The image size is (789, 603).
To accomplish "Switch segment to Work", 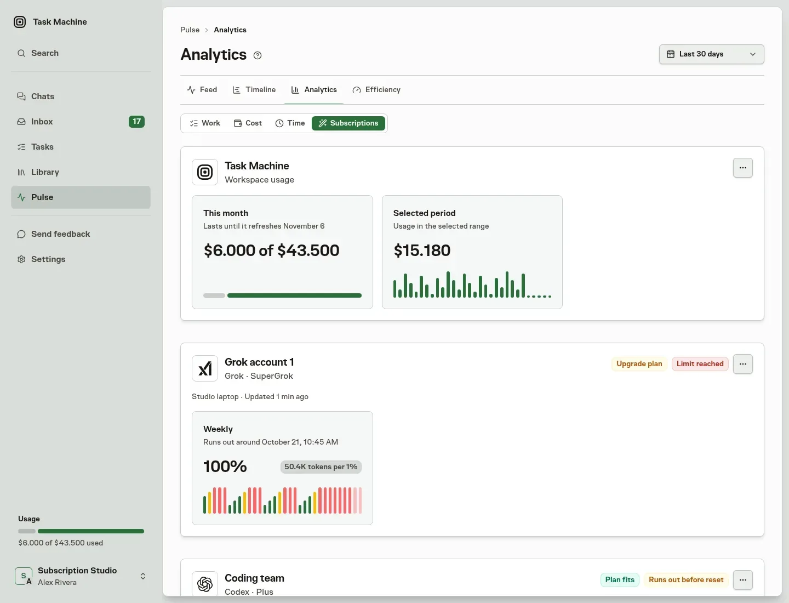I will tap(205, 123).
